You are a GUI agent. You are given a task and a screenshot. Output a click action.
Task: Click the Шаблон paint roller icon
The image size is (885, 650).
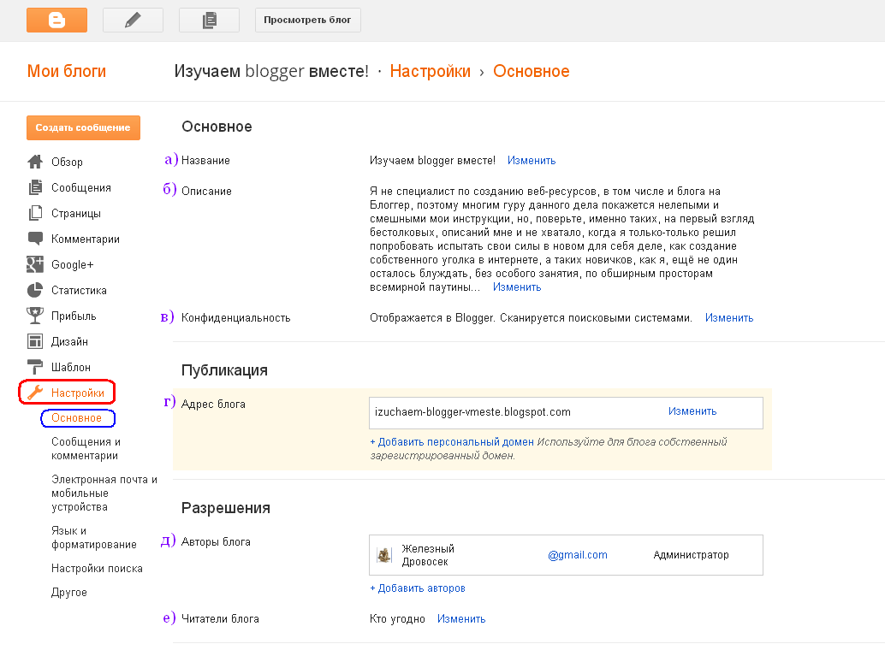click(x=35, y=367)
